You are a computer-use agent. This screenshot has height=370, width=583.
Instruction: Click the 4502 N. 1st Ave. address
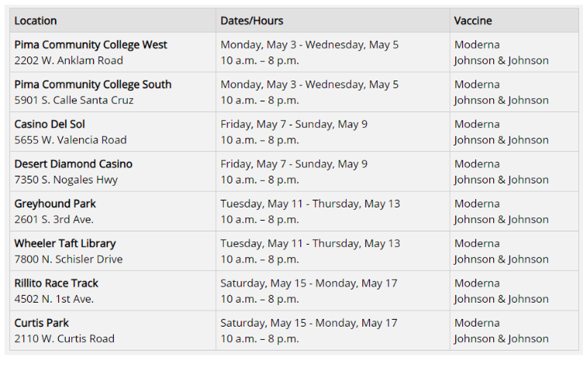click(x=54, y=299)
